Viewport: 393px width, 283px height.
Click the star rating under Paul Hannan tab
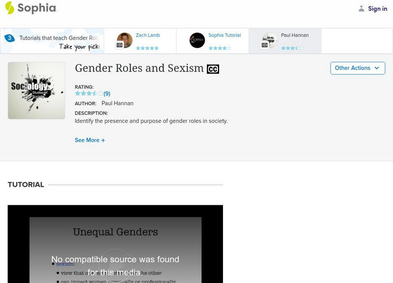pyautogui.click(x=292, y=48)
